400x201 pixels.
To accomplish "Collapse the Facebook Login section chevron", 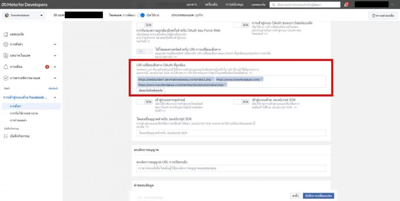I will 55,97.
